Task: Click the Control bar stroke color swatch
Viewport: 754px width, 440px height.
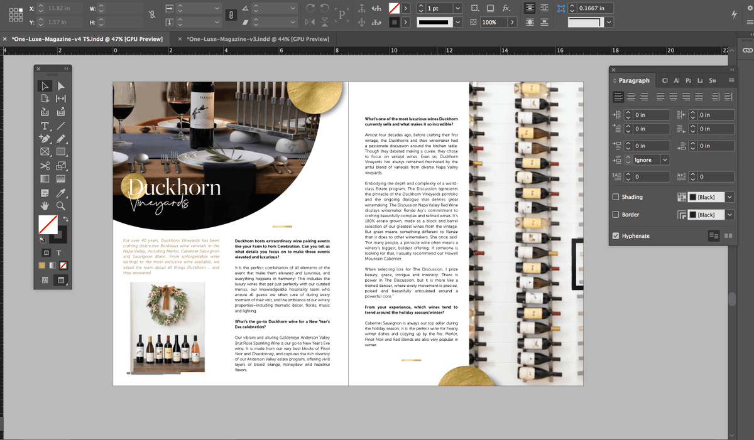Action: click(394, 22)
